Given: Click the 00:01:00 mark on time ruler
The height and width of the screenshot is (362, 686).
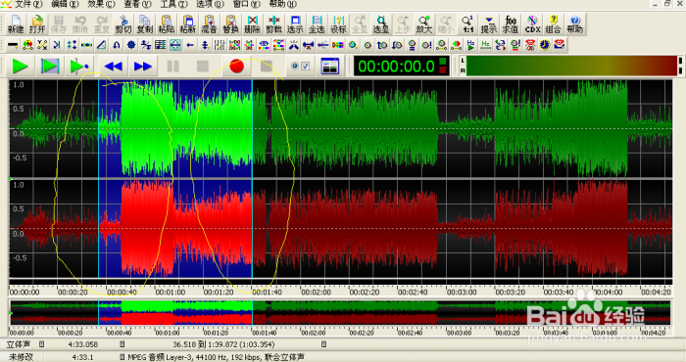Looking at the screenshot, I should [170, 292].
